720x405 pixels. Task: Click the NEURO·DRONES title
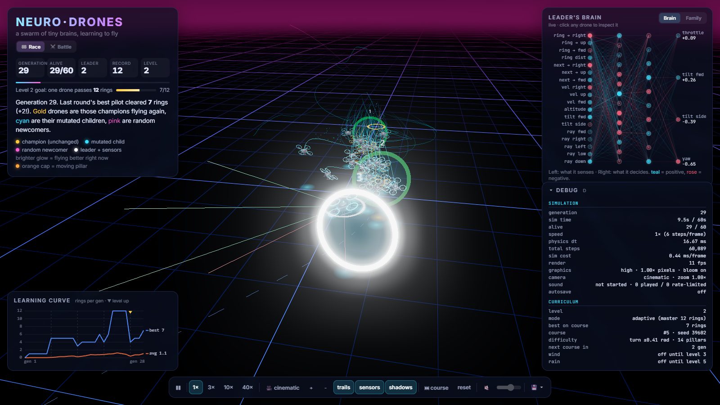tap(69, 22)
